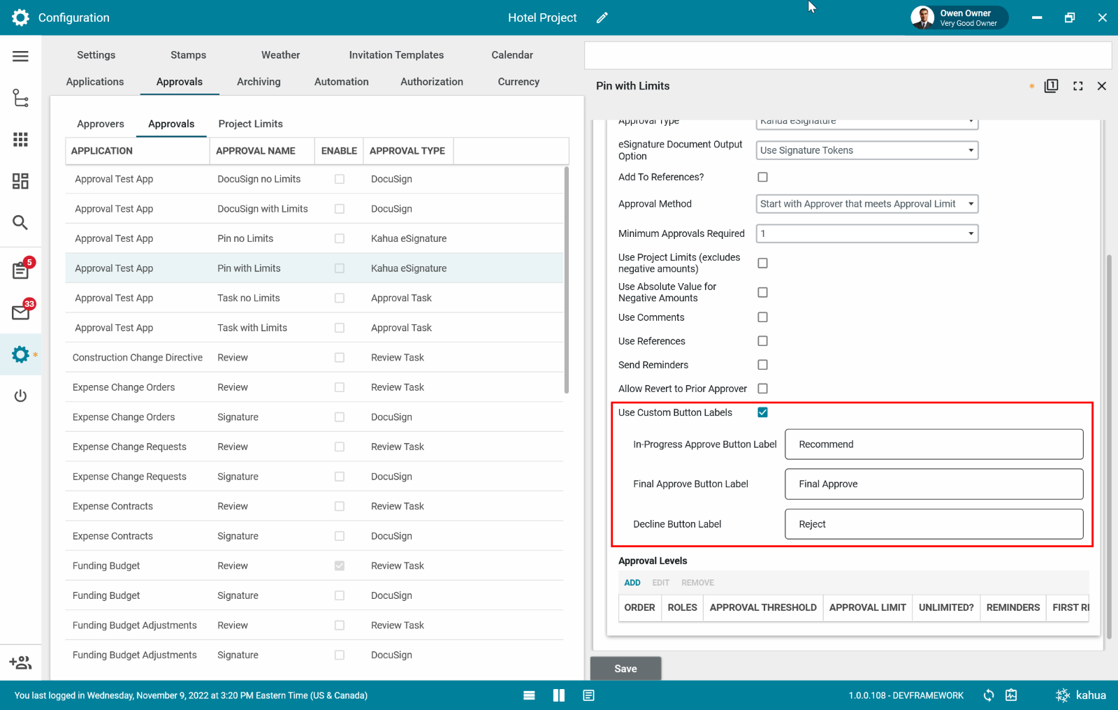Open eSignature Document Output Option dropdown

pyautogui.click(x=866, y=150)
